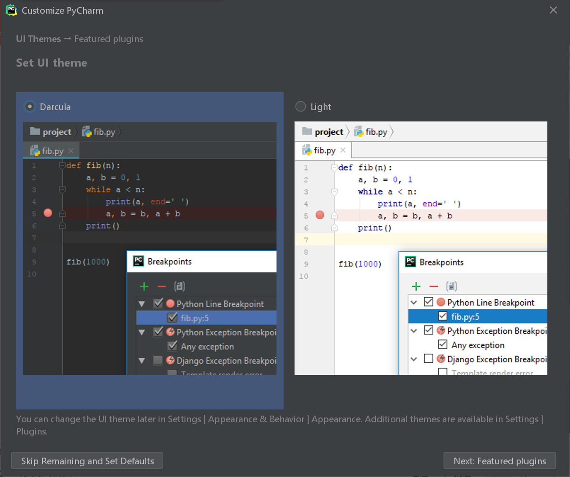
Task: Click 'fib(1000)' code line in Light preview
Action: (x=360, y=264)
